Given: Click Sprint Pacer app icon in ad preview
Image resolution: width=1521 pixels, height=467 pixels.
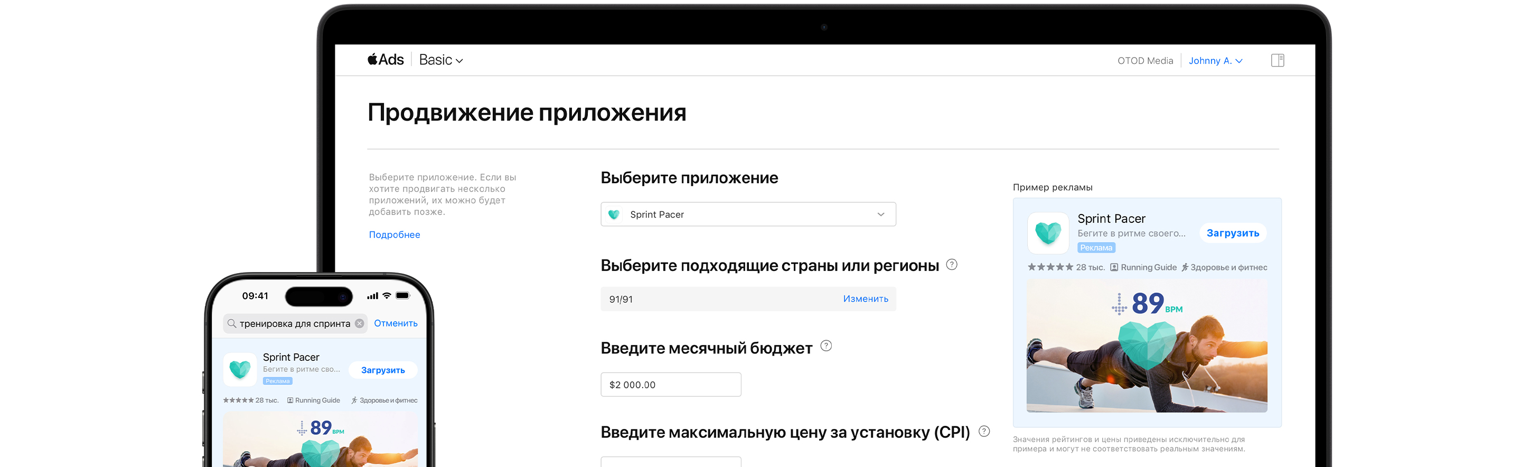Looking at the screenshot, I should coord(1048,233).
